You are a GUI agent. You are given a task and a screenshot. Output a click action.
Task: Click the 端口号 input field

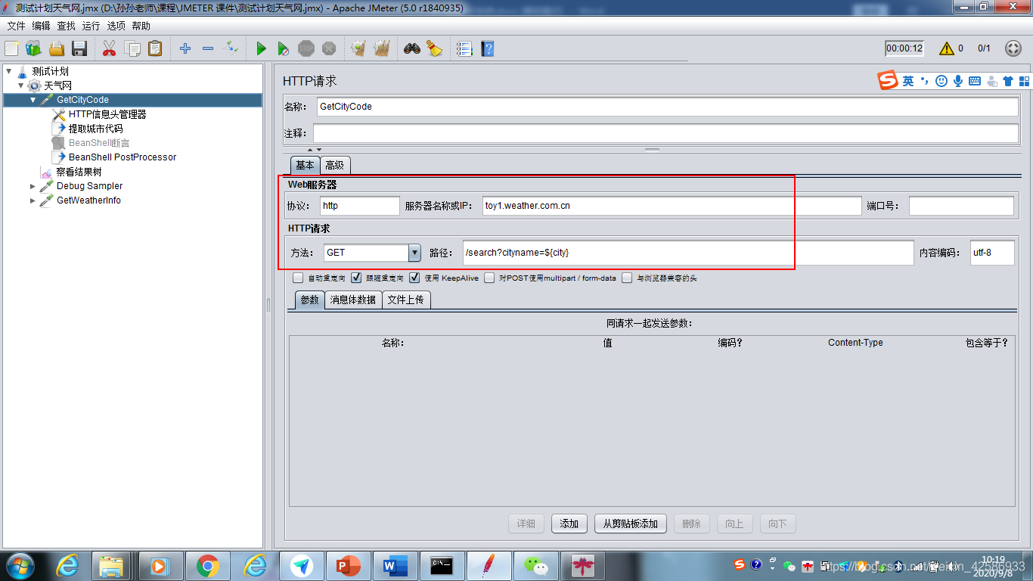click(961, 206)
